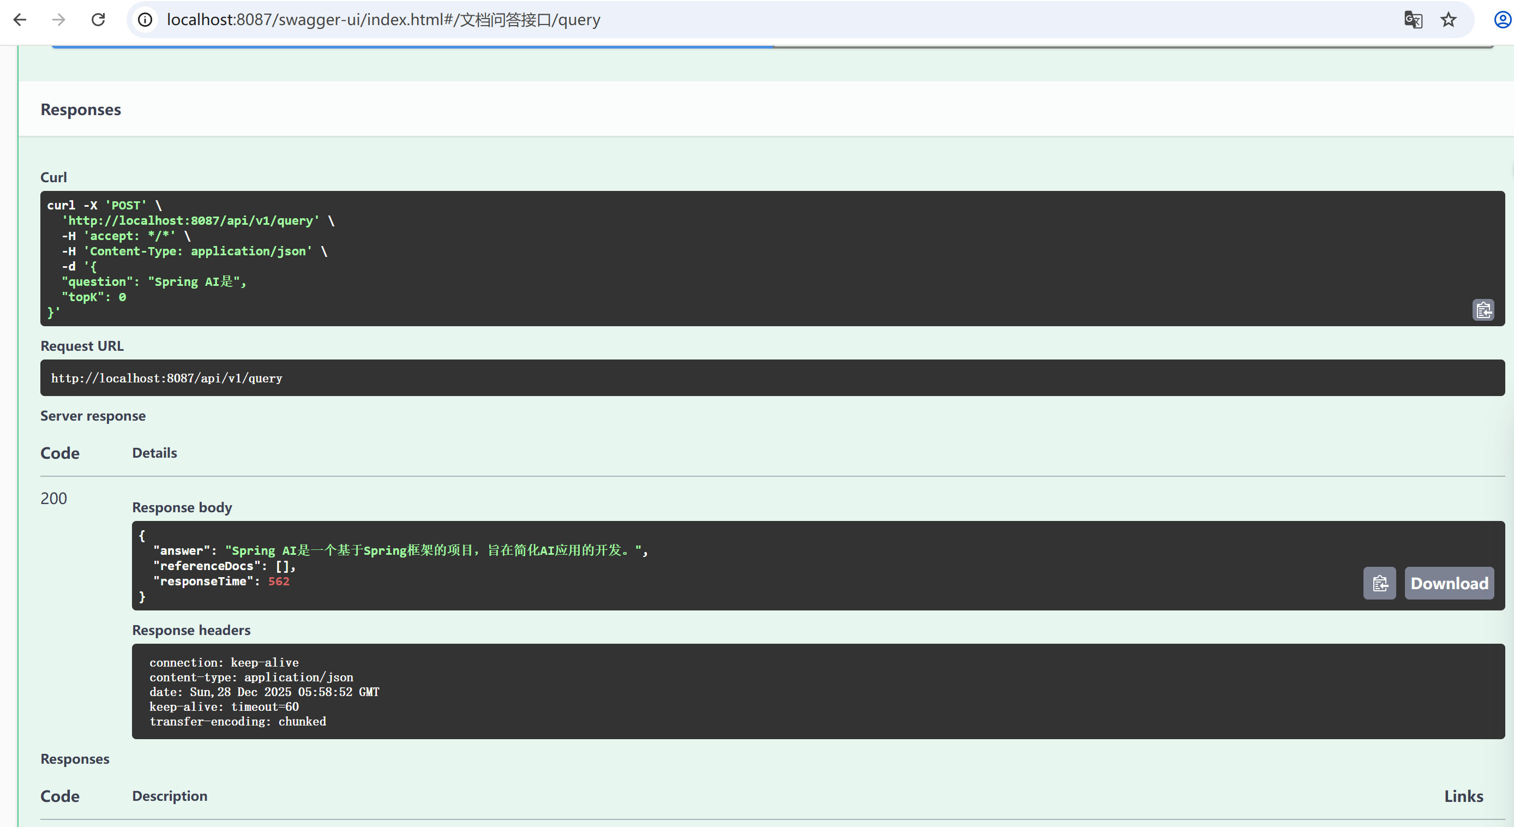
Task: Click the 200 response code
Action: [x=53, y=499]
